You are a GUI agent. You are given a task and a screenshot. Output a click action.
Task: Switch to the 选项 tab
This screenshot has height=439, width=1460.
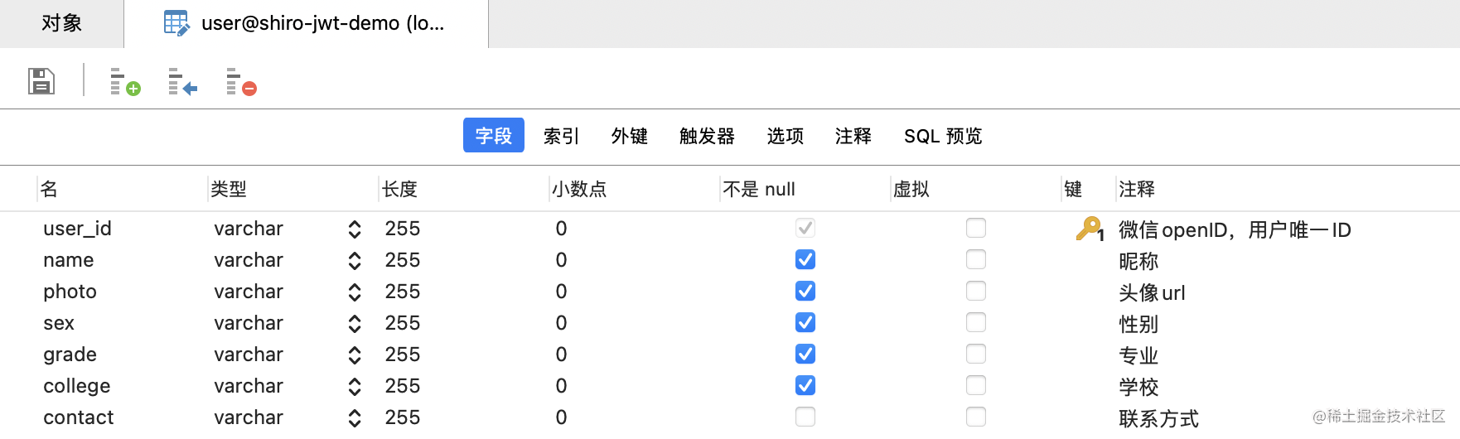point(785,136)
